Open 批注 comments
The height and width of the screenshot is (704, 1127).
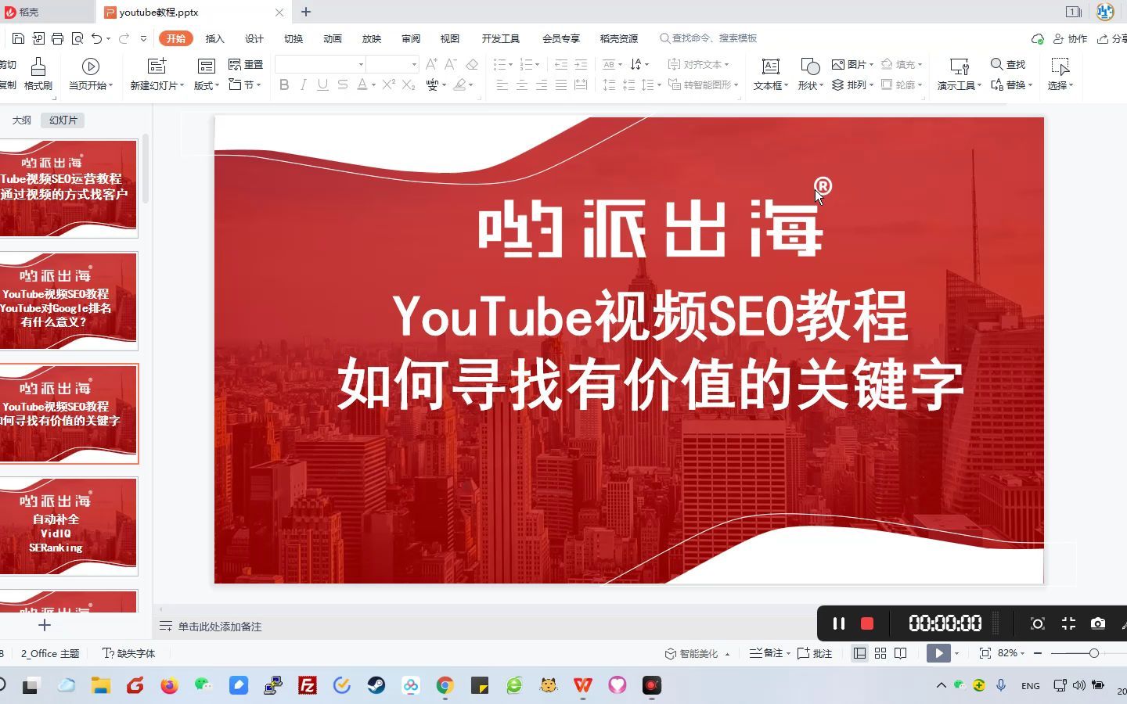pyautogui.click(x=819, y=653)
